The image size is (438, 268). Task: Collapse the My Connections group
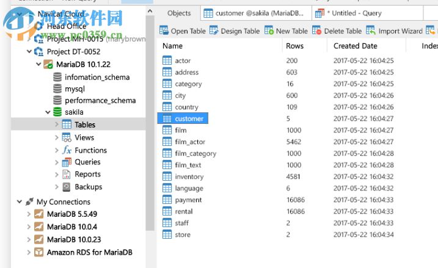(x=20, y=201)
